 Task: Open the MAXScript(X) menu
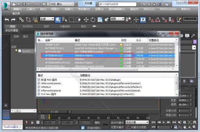click(x=168, y=9)
